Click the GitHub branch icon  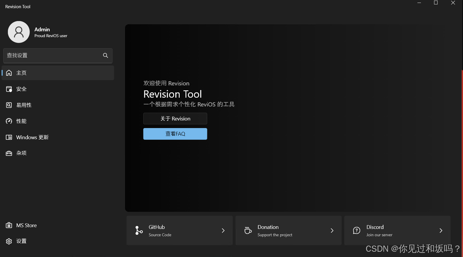tap(139, 230)
